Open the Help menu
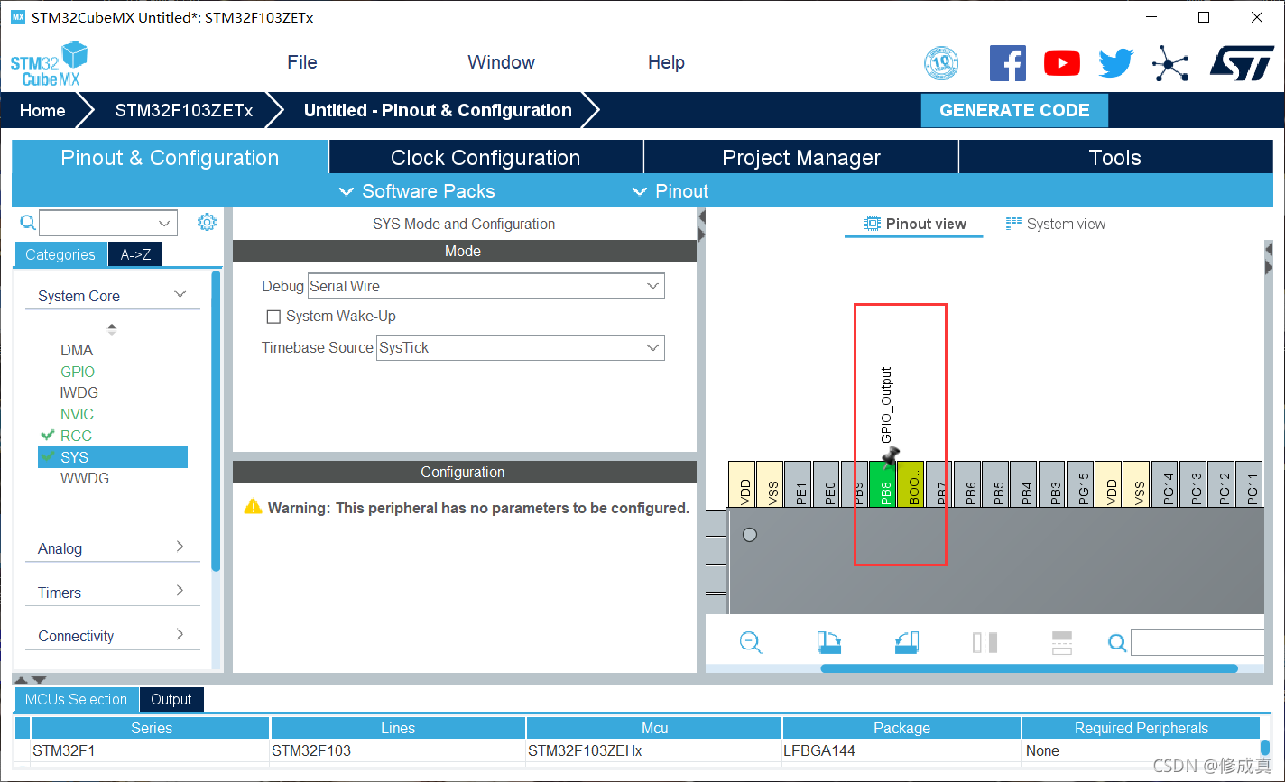 tap(666, 62)
